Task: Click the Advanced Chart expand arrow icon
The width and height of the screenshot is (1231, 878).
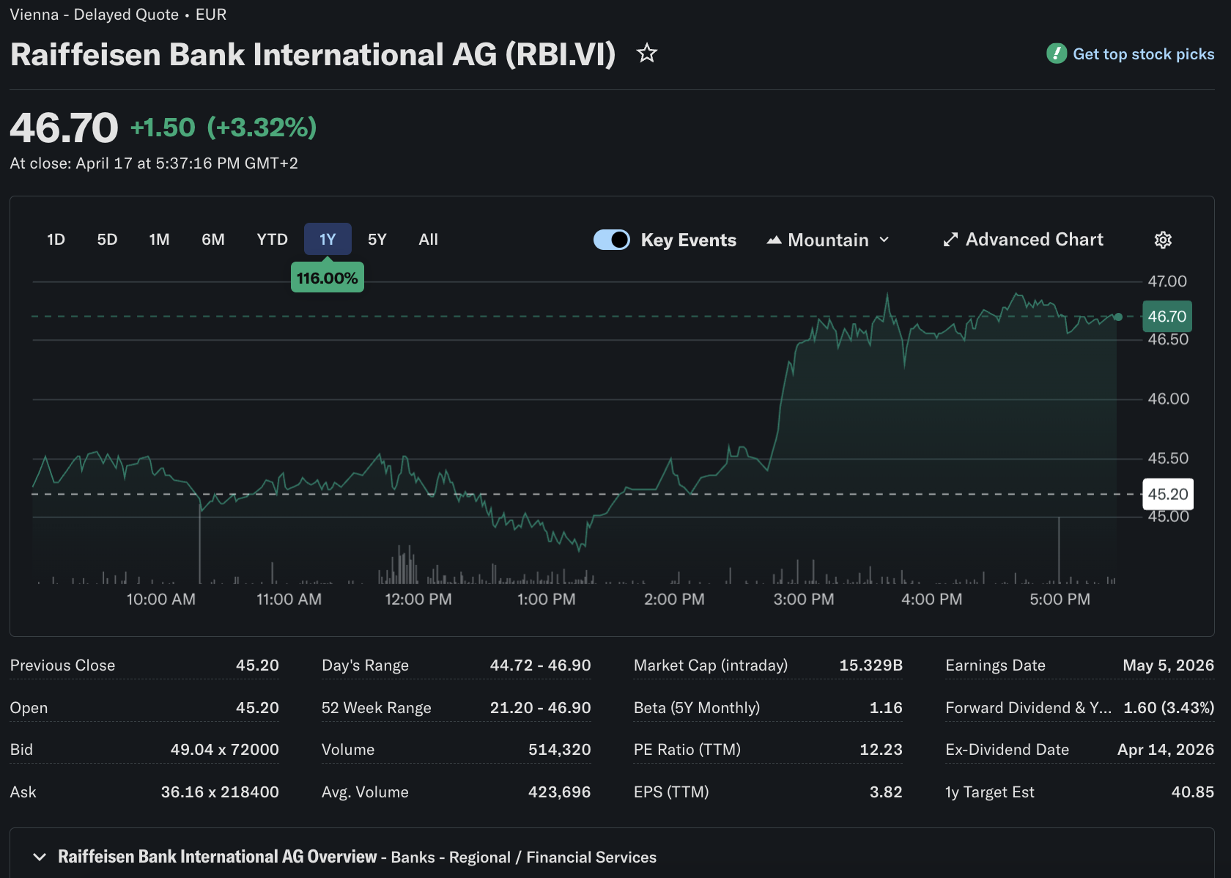Action: pos(950,240)
